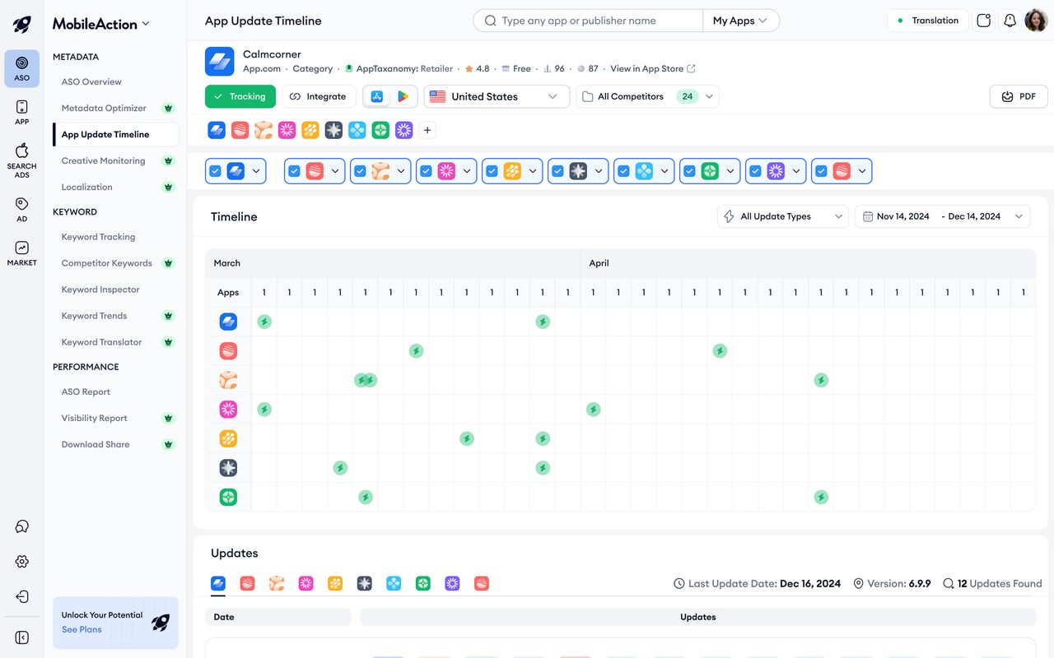Open the Search Ads section
The image size is (1054, 658).
pos(21,160)
